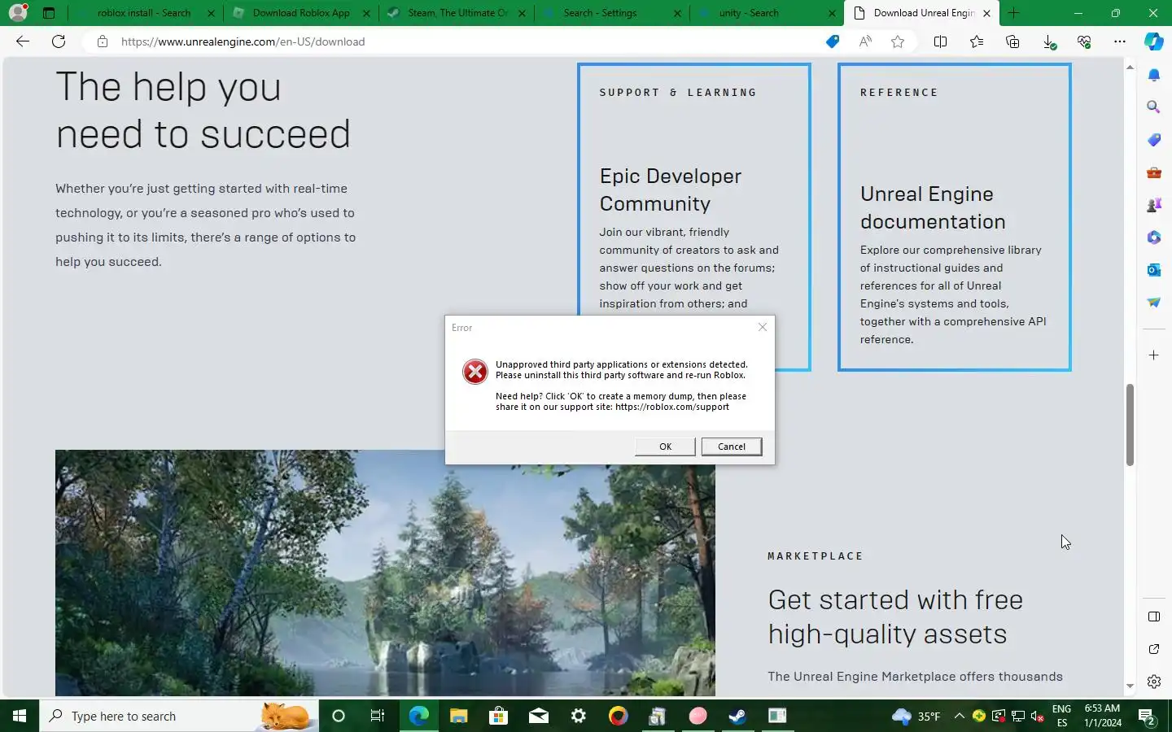Screen dimensions: 1172x732
Task: Add this page to favorites star
Action: pyautogui.click(x=898, y=41)
